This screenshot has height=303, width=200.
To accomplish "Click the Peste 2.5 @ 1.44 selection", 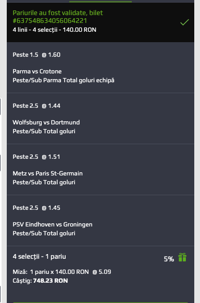I will 36,106.
